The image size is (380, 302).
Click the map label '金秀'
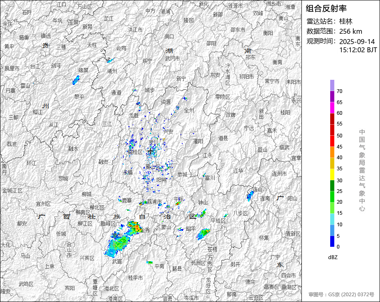point(145,230)
